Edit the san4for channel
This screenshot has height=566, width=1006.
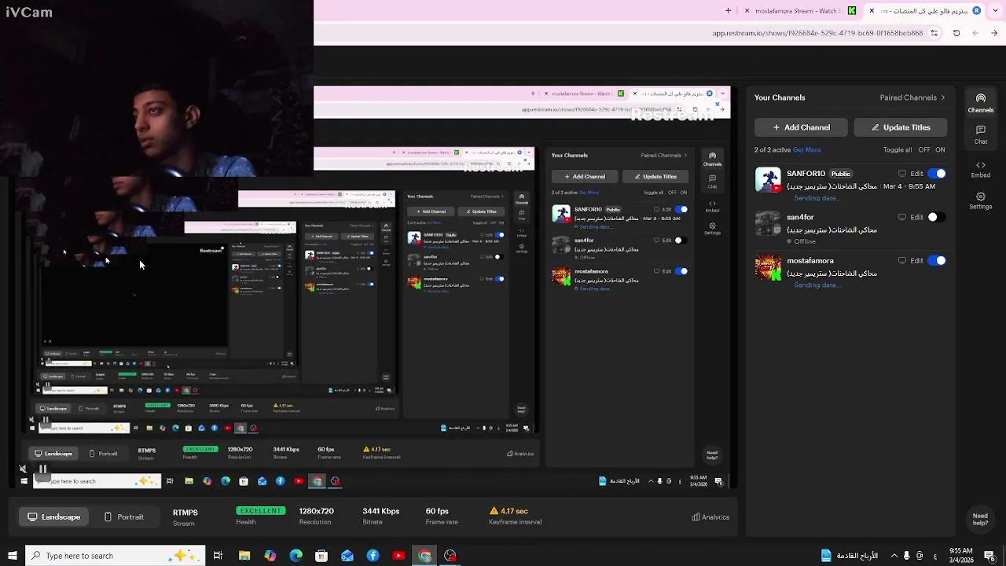coord(916,217)
